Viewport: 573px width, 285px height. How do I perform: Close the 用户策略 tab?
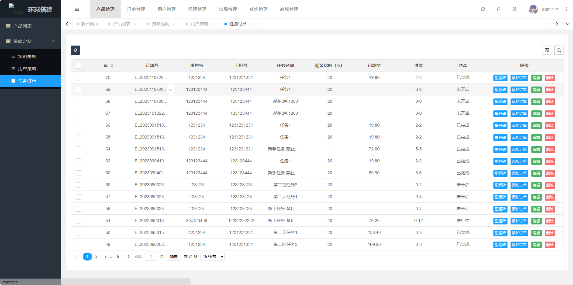pos(213,24)
